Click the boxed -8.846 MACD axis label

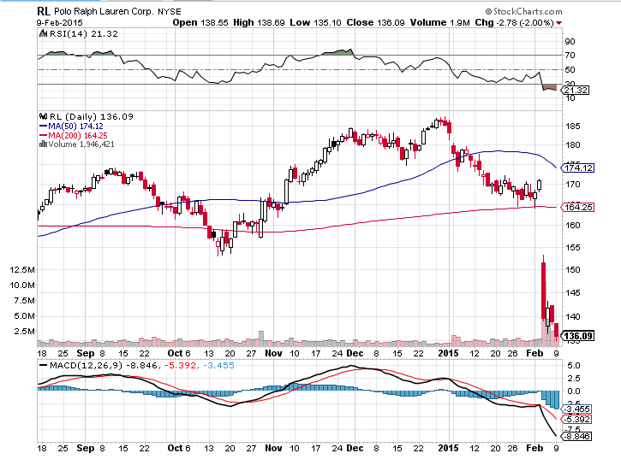coord(577,437)
